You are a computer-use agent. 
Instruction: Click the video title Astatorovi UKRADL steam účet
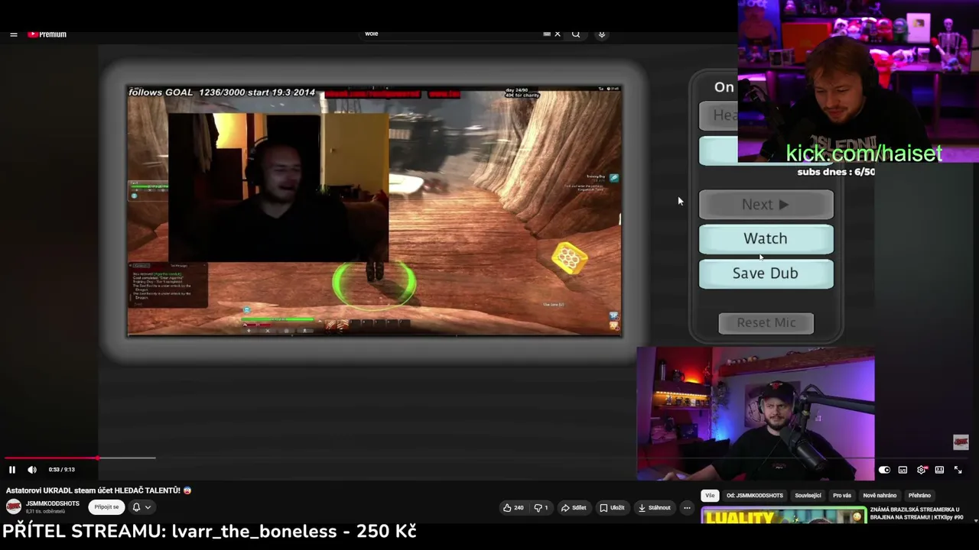[x=99, y=490]
